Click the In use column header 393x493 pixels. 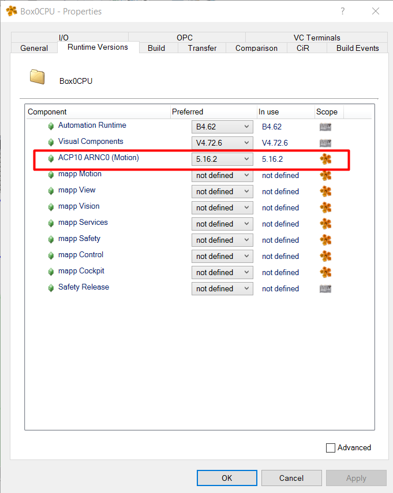(x=286, y=112)
